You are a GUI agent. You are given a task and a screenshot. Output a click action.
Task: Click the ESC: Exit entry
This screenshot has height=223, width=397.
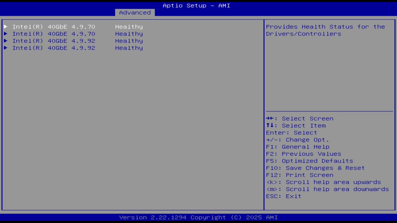[283, 196]
